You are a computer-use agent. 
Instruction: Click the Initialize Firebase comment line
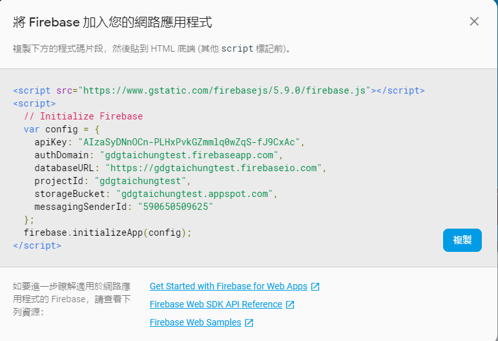tap(83, 116)
